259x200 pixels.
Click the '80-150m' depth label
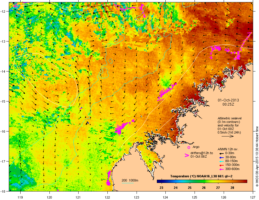click(231, 161)
